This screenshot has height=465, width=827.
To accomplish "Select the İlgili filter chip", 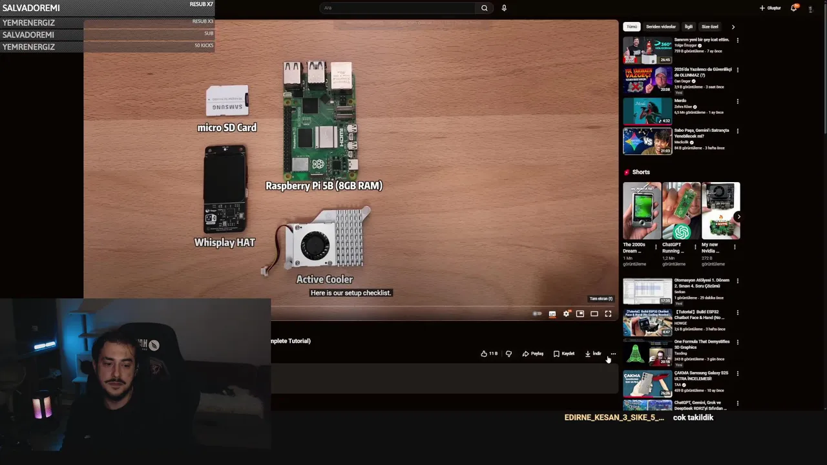I will tap(689, 27).
